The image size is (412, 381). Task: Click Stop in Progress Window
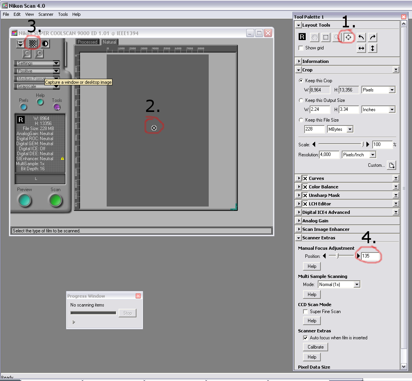point(128,313)
